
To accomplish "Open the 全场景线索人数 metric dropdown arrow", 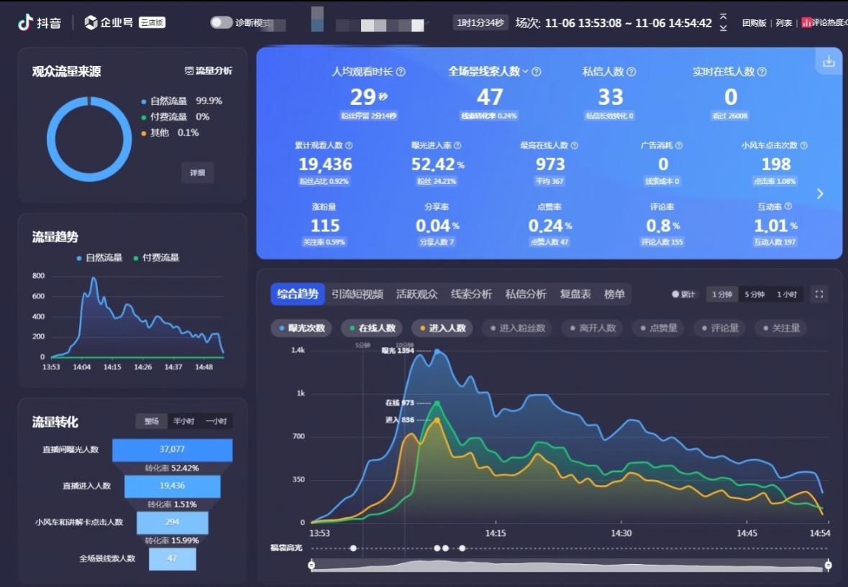I will 525,72.
